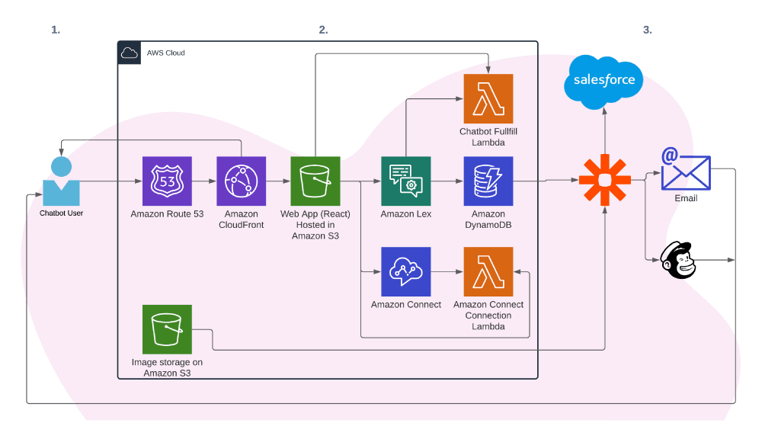Click section number '2.' heading
Image resolution: width=762 pixels, height=423 pixels.
click(323, 30)
